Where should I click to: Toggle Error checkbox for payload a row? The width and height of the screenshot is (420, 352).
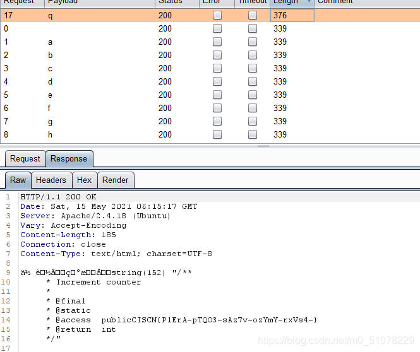(217, 42)
